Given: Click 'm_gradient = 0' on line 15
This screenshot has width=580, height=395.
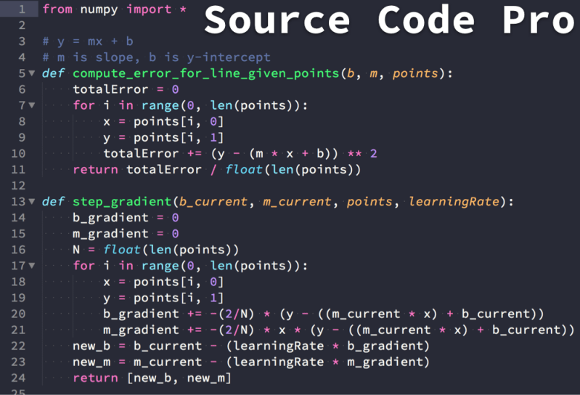Looking at the screenshot, I should 126,234.
